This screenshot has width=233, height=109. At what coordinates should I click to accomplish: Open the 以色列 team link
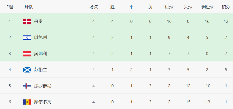pyautogui.click(x=41, y=38)
